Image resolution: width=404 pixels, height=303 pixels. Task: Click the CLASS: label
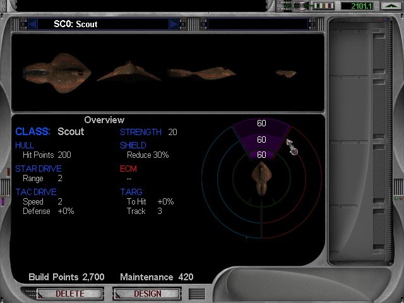pyautogui.click(x=32, y=131)
